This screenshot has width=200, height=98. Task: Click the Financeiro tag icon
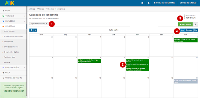tap(3, 21)
